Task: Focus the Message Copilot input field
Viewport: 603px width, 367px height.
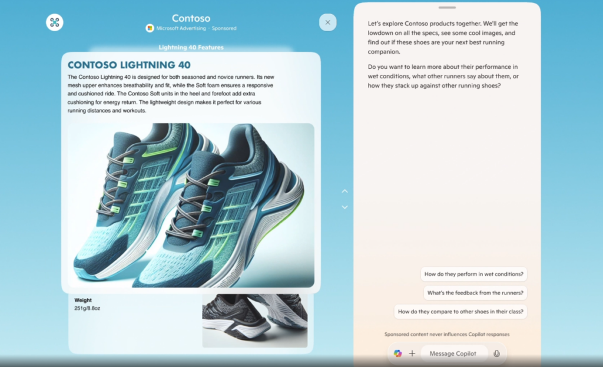Action: 453,353
